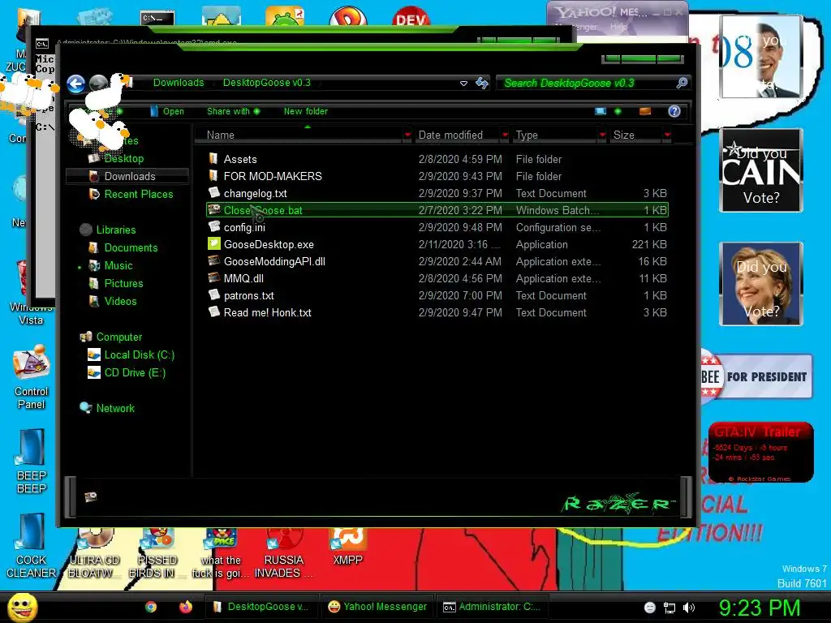
Task: Click DesktopGoose taskbar button
Action: pos(262,607)
